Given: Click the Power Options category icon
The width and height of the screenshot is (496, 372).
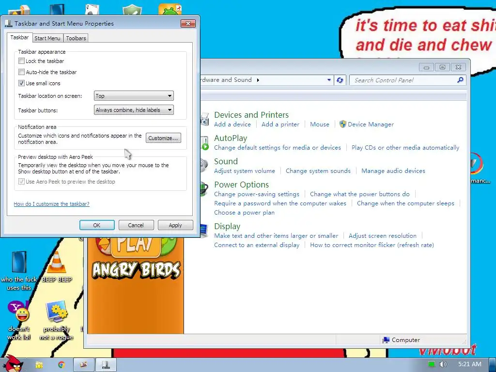Looking at the screenshot, I should [204, 189].
